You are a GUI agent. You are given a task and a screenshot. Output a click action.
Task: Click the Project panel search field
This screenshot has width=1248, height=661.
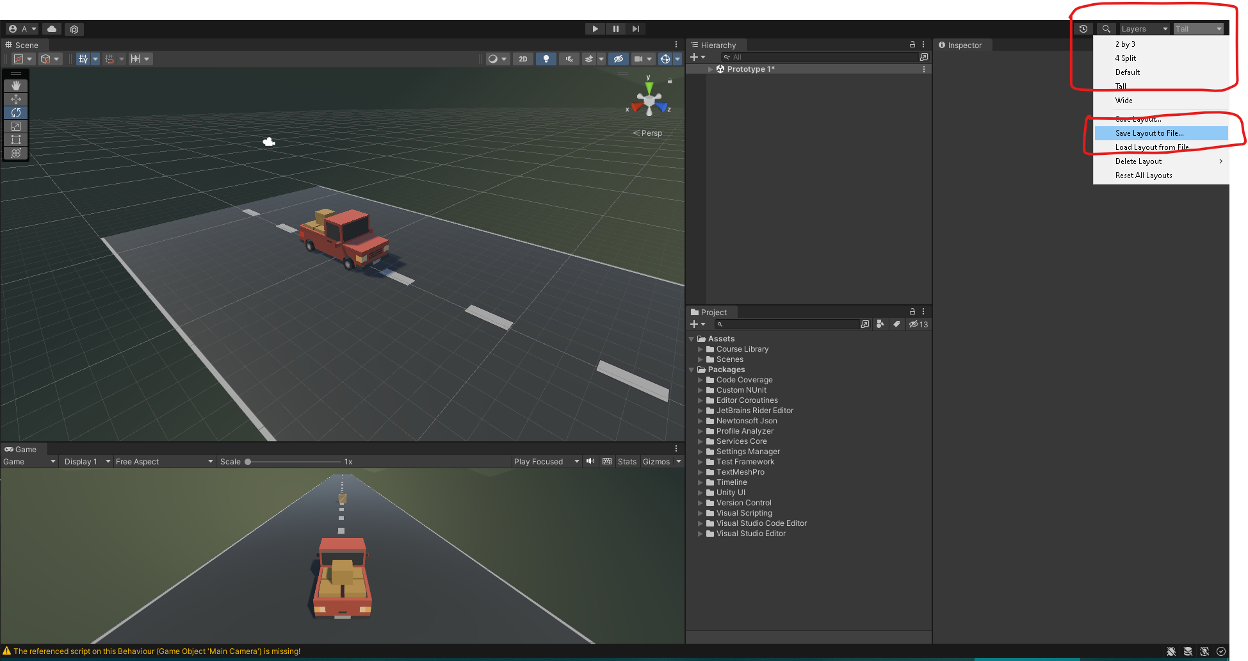pos(791,325)
